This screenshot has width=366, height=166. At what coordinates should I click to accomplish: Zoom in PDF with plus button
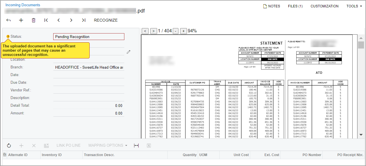coord(183,31)
